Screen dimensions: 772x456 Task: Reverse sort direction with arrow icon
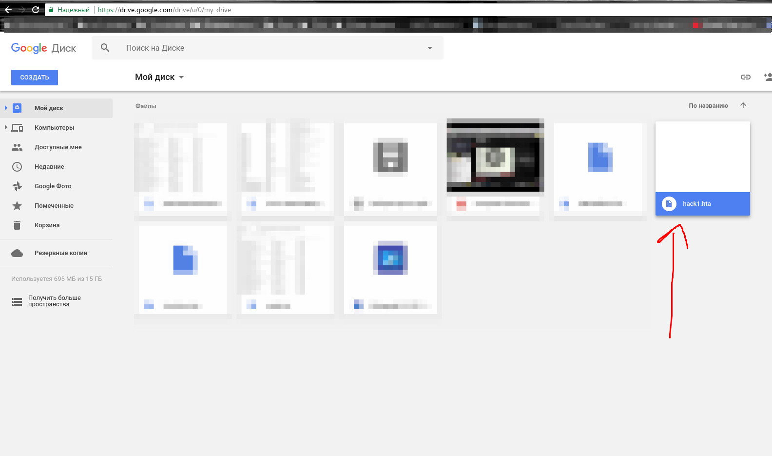click(x=743, y=105)
